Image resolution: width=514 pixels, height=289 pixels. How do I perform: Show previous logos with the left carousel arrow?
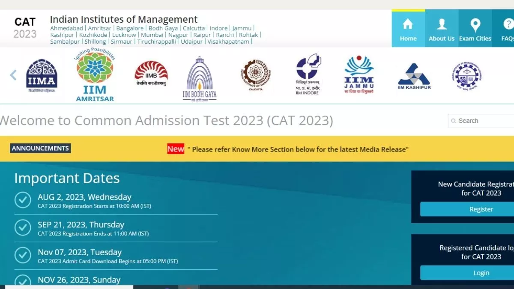(x=13, y=75)
